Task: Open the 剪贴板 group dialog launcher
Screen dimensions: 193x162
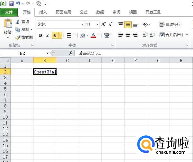Action: pyautogui.click(x=32, y=45)
